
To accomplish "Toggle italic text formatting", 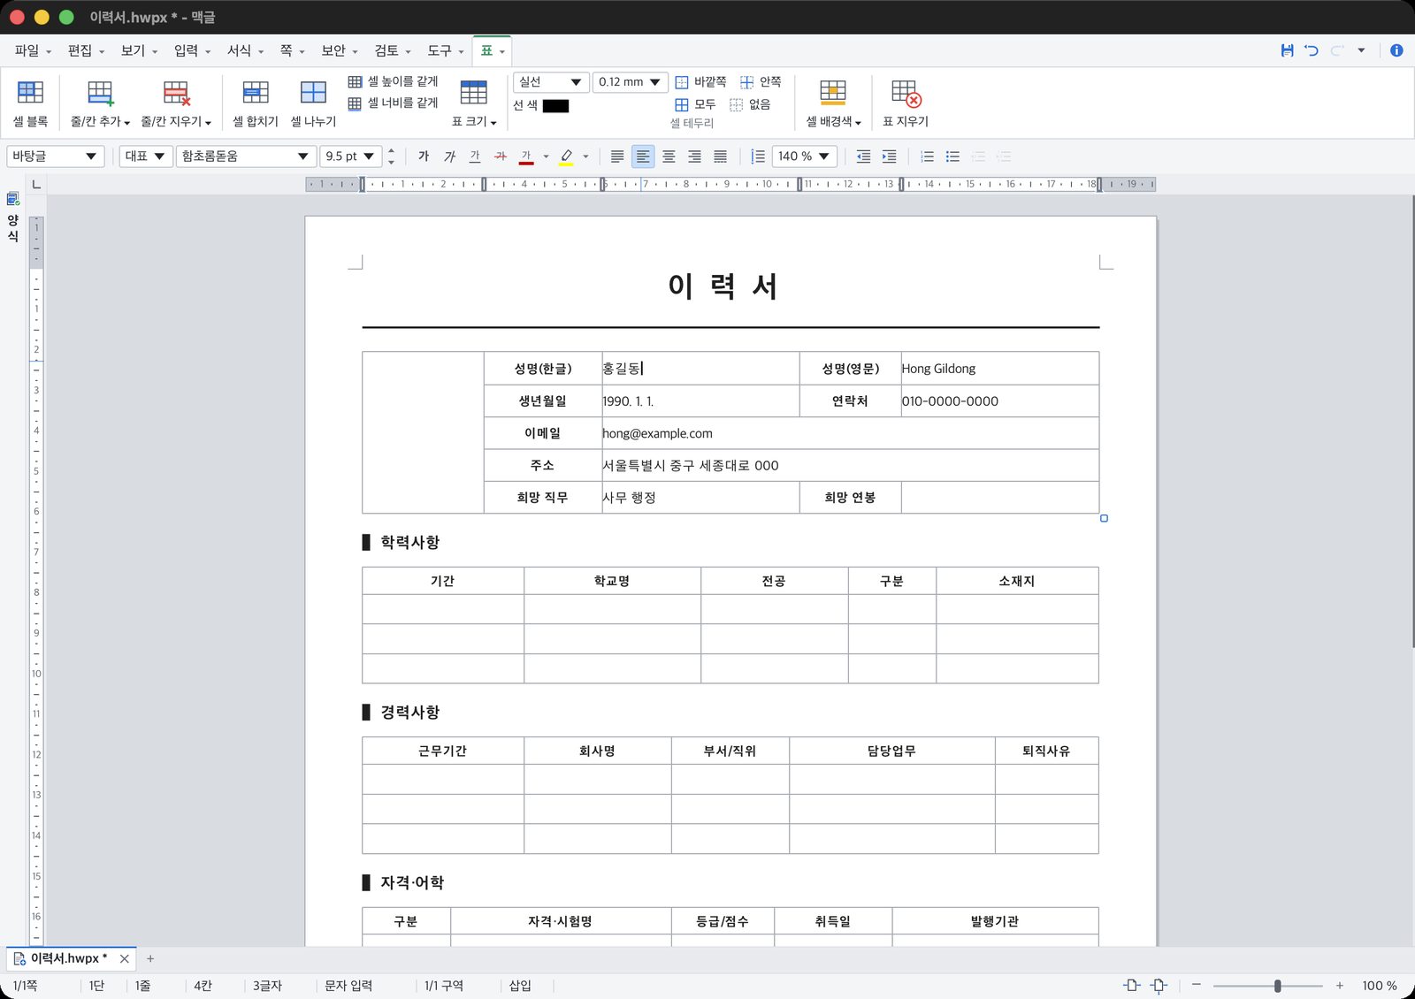I will [x=449, y=156].
